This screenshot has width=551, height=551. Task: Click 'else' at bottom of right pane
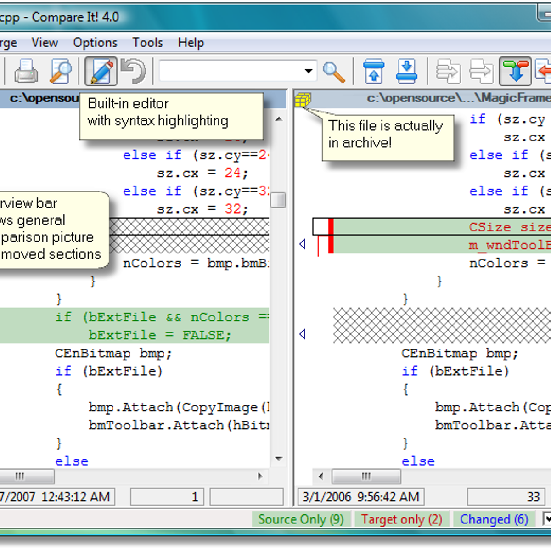click(418, 461)
